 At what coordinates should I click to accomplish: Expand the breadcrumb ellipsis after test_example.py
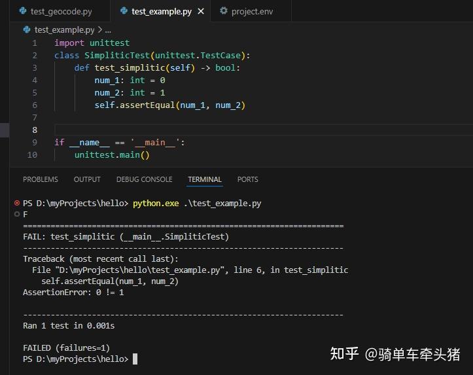(108, 30)
